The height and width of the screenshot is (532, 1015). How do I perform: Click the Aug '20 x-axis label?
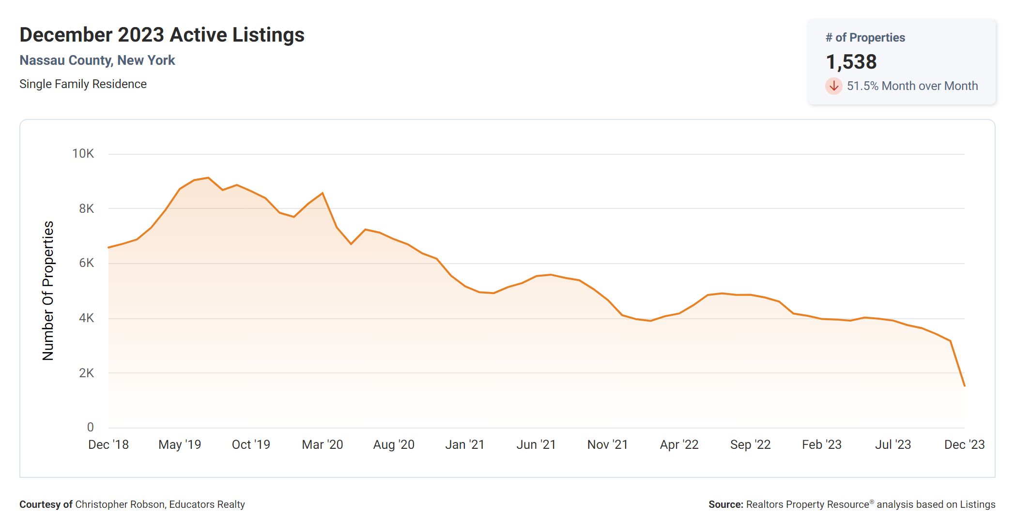[394, 445]
